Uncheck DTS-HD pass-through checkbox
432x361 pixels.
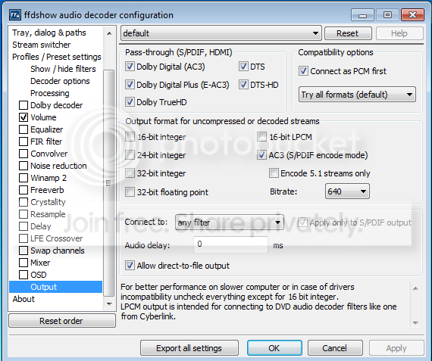tap(243, 85)
